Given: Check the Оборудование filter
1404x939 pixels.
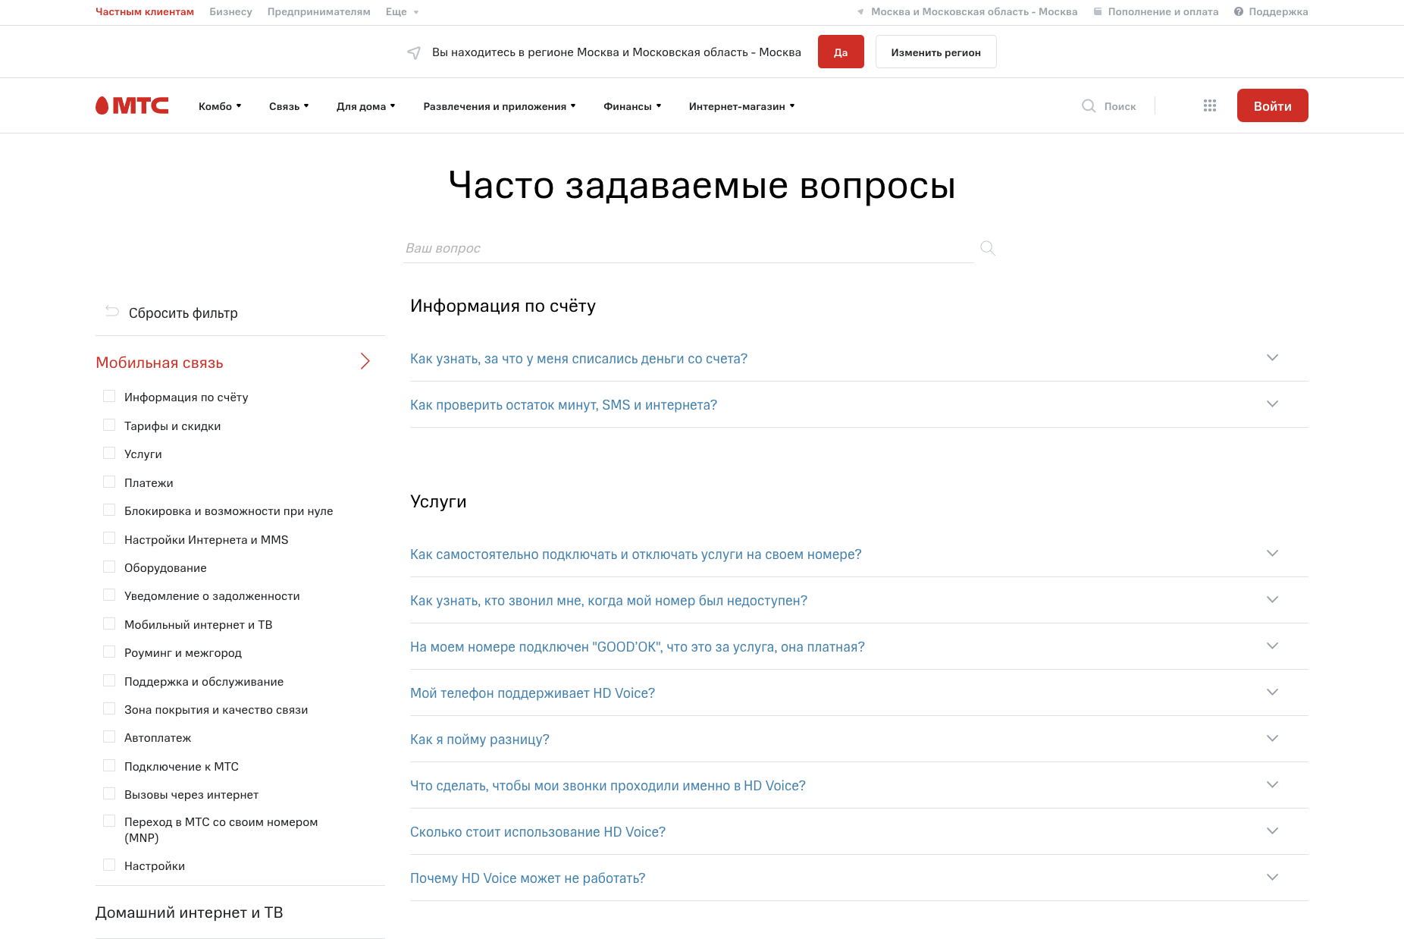Looking at the screenshot, I should [x=109, y=567].
